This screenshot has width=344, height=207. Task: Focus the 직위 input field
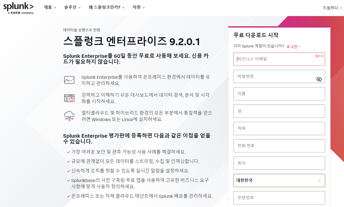(x=279, y=128)
